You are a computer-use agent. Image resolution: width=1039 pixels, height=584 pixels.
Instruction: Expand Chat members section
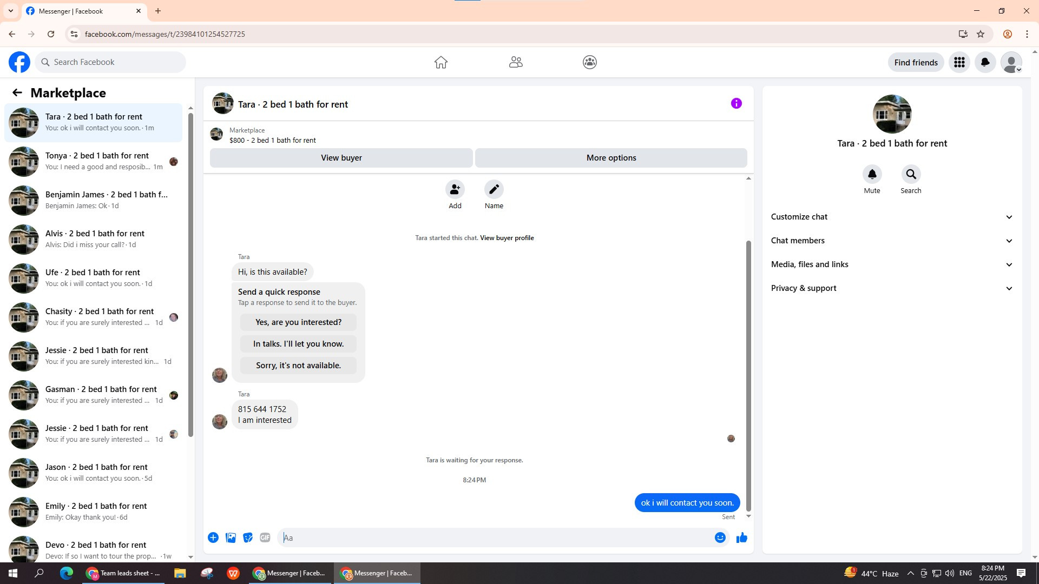(892, 241)
